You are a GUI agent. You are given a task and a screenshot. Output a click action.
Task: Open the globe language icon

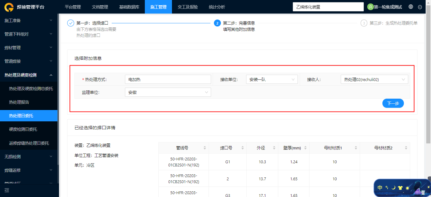411,7
